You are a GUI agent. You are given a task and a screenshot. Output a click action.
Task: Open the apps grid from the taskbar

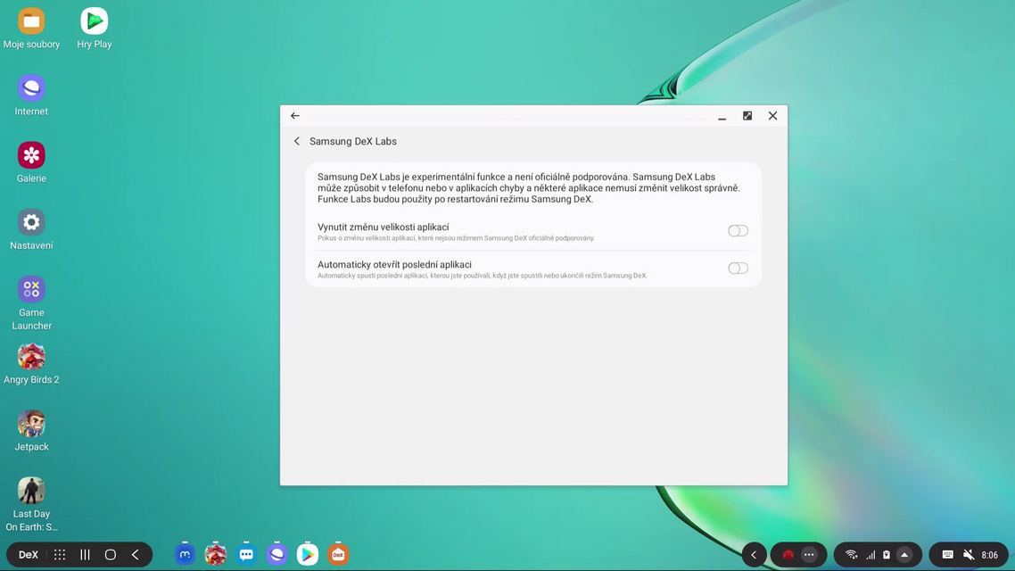click(x=59, y=554)
